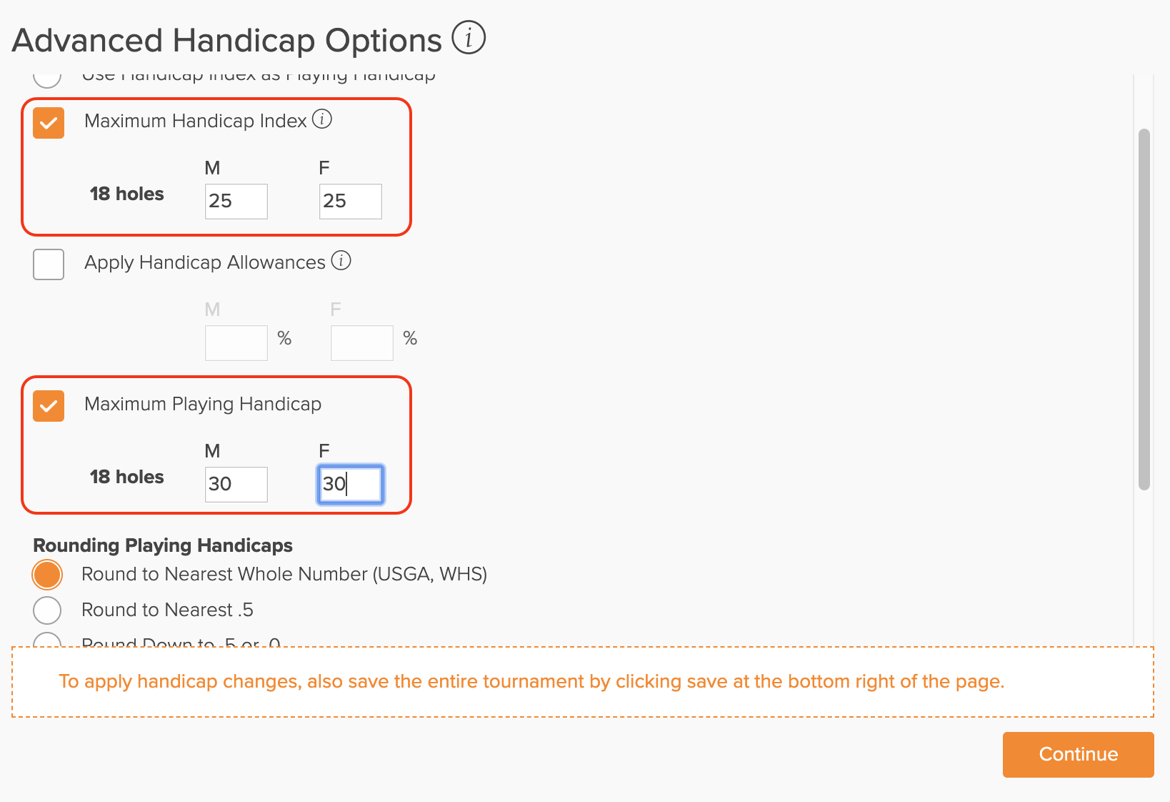Select Round to Nearest Whole Number option
The width and height of the screenshot is (1170, 802).
pyautogui.click(x=47, y=575)
